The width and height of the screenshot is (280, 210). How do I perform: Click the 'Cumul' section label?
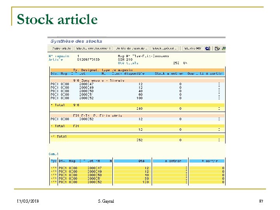pyautogui.click(x=54, y=154)
